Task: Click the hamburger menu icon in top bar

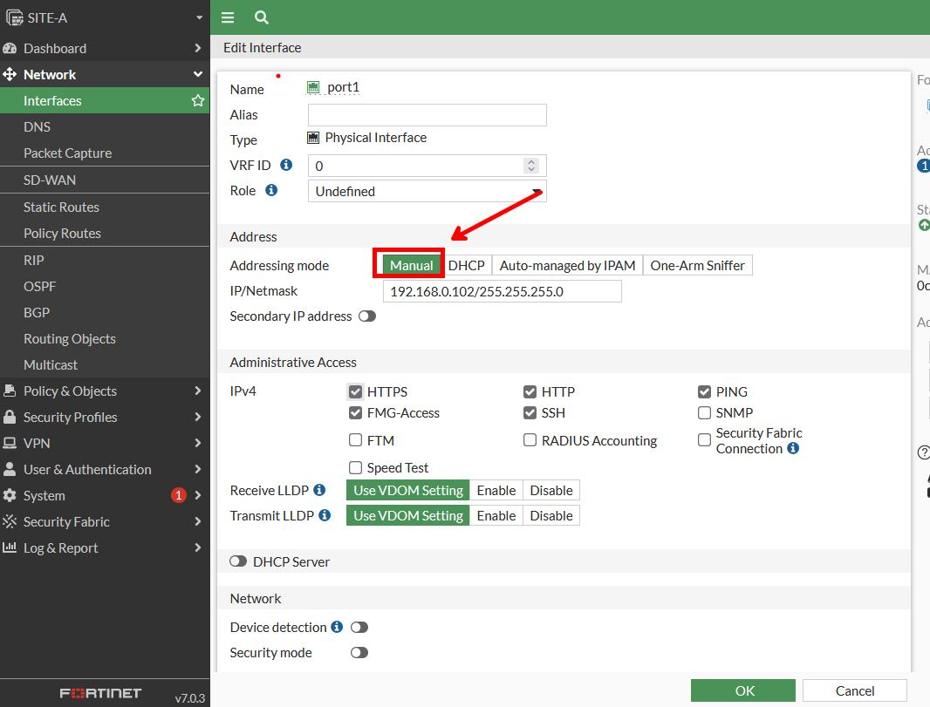Action: 228,17
